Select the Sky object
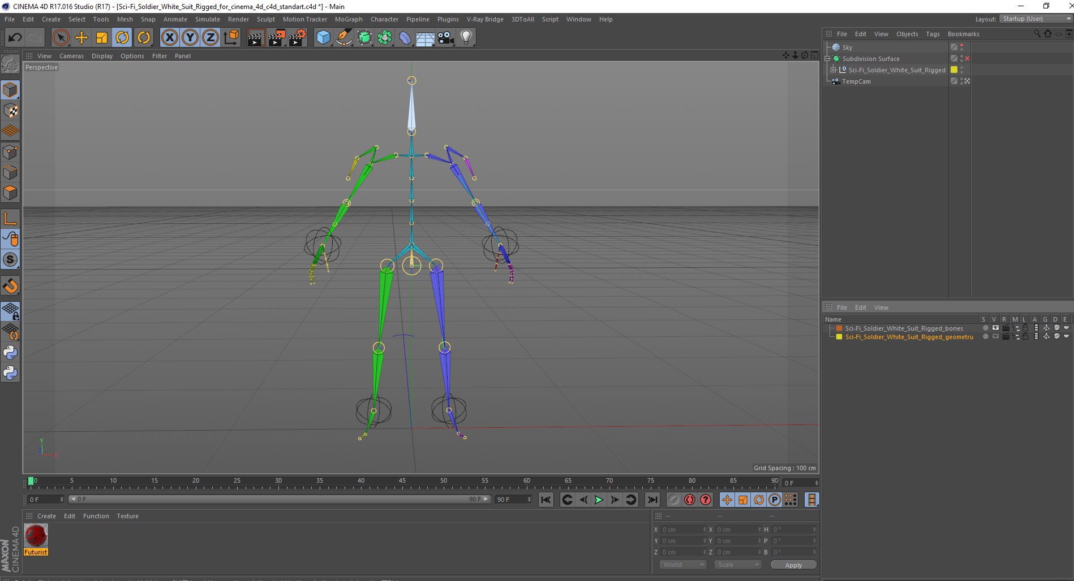 847,47
